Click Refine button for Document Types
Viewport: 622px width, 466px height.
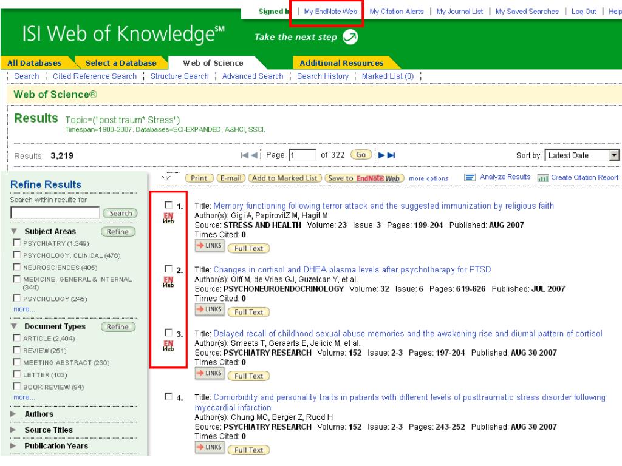118,327
